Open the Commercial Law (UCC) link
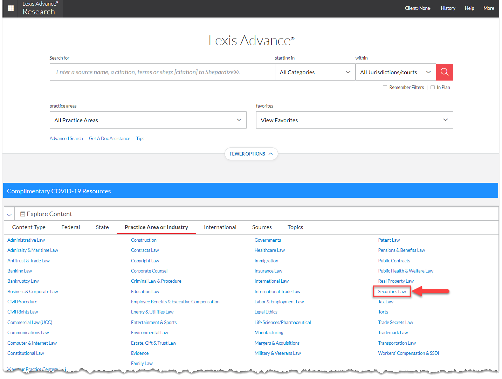The image size is (502, 379). [x=30, y=322]
